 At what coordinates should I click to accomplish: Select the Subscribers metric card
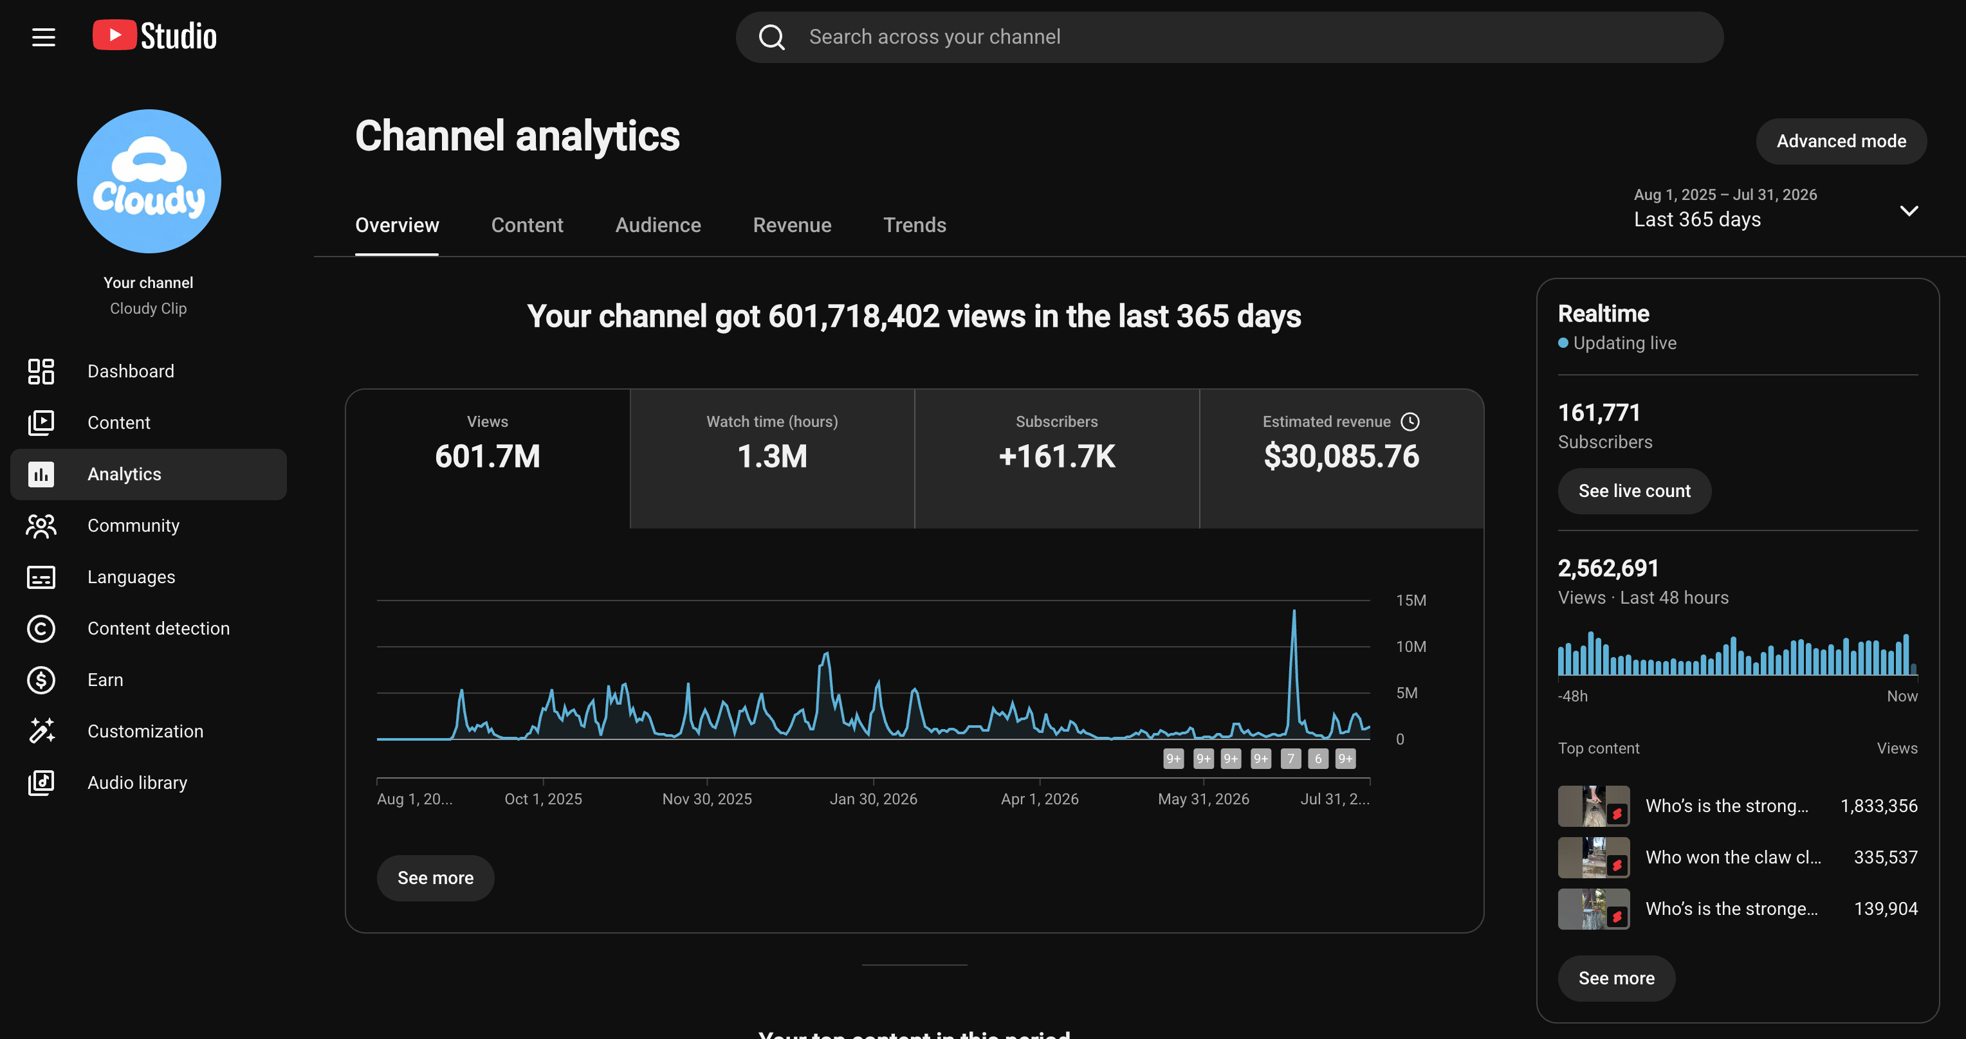(1057, 458)
